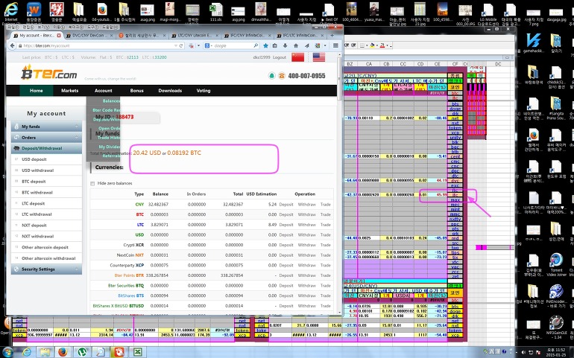Open Firefox bookmarks list icon

(275, 45)
